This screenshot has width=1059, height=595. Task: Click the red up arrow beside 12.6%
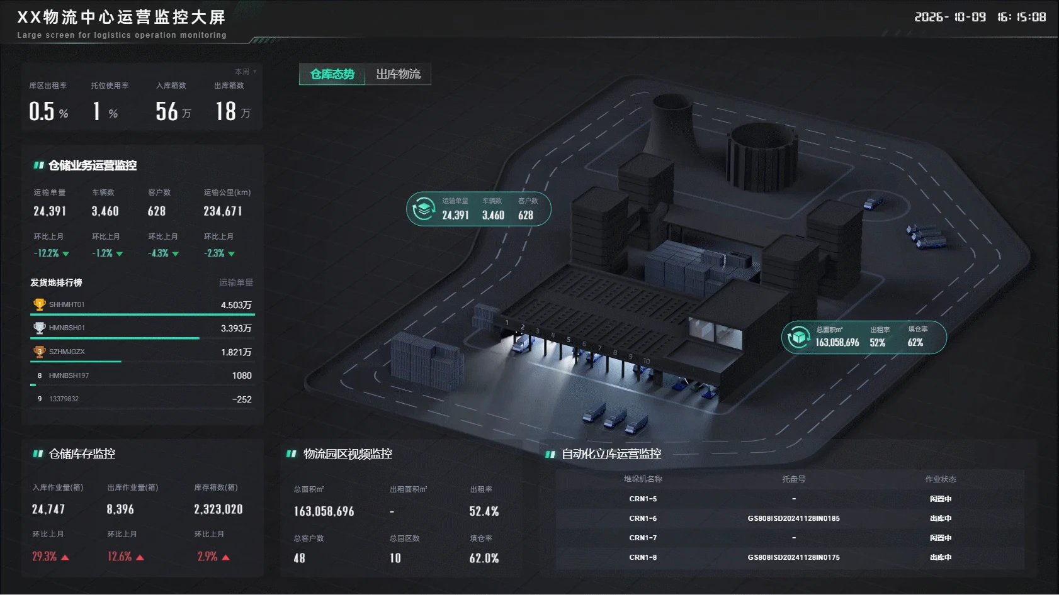140,557
